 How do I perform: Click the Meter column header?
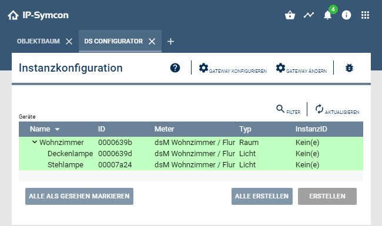[x=164, y=129]
